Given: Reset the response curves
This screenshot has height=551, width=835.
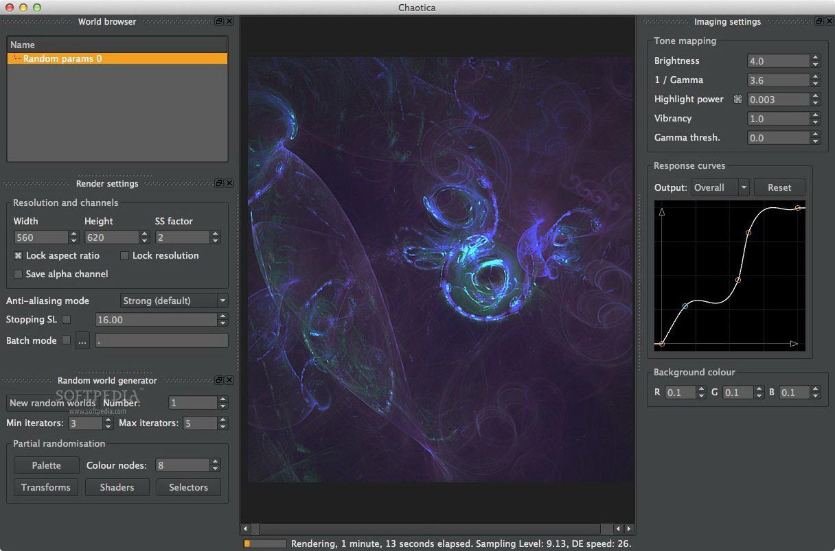Looking at the screenshot, I should (x=779, y=187).
